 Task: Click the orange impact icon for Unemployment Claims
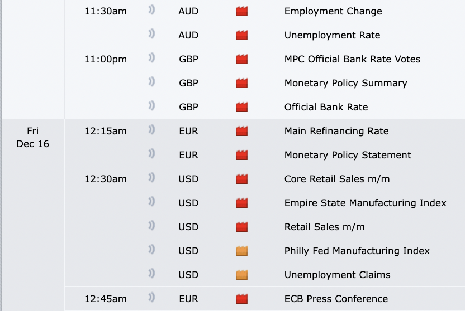click(241, 275)
